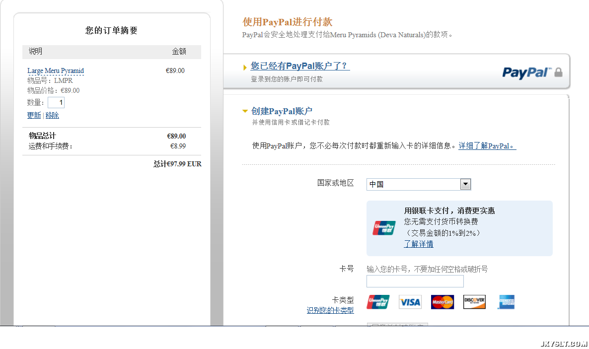
Task: Click the 使用PayPal进行付款 page title
Action: (288, 22)
